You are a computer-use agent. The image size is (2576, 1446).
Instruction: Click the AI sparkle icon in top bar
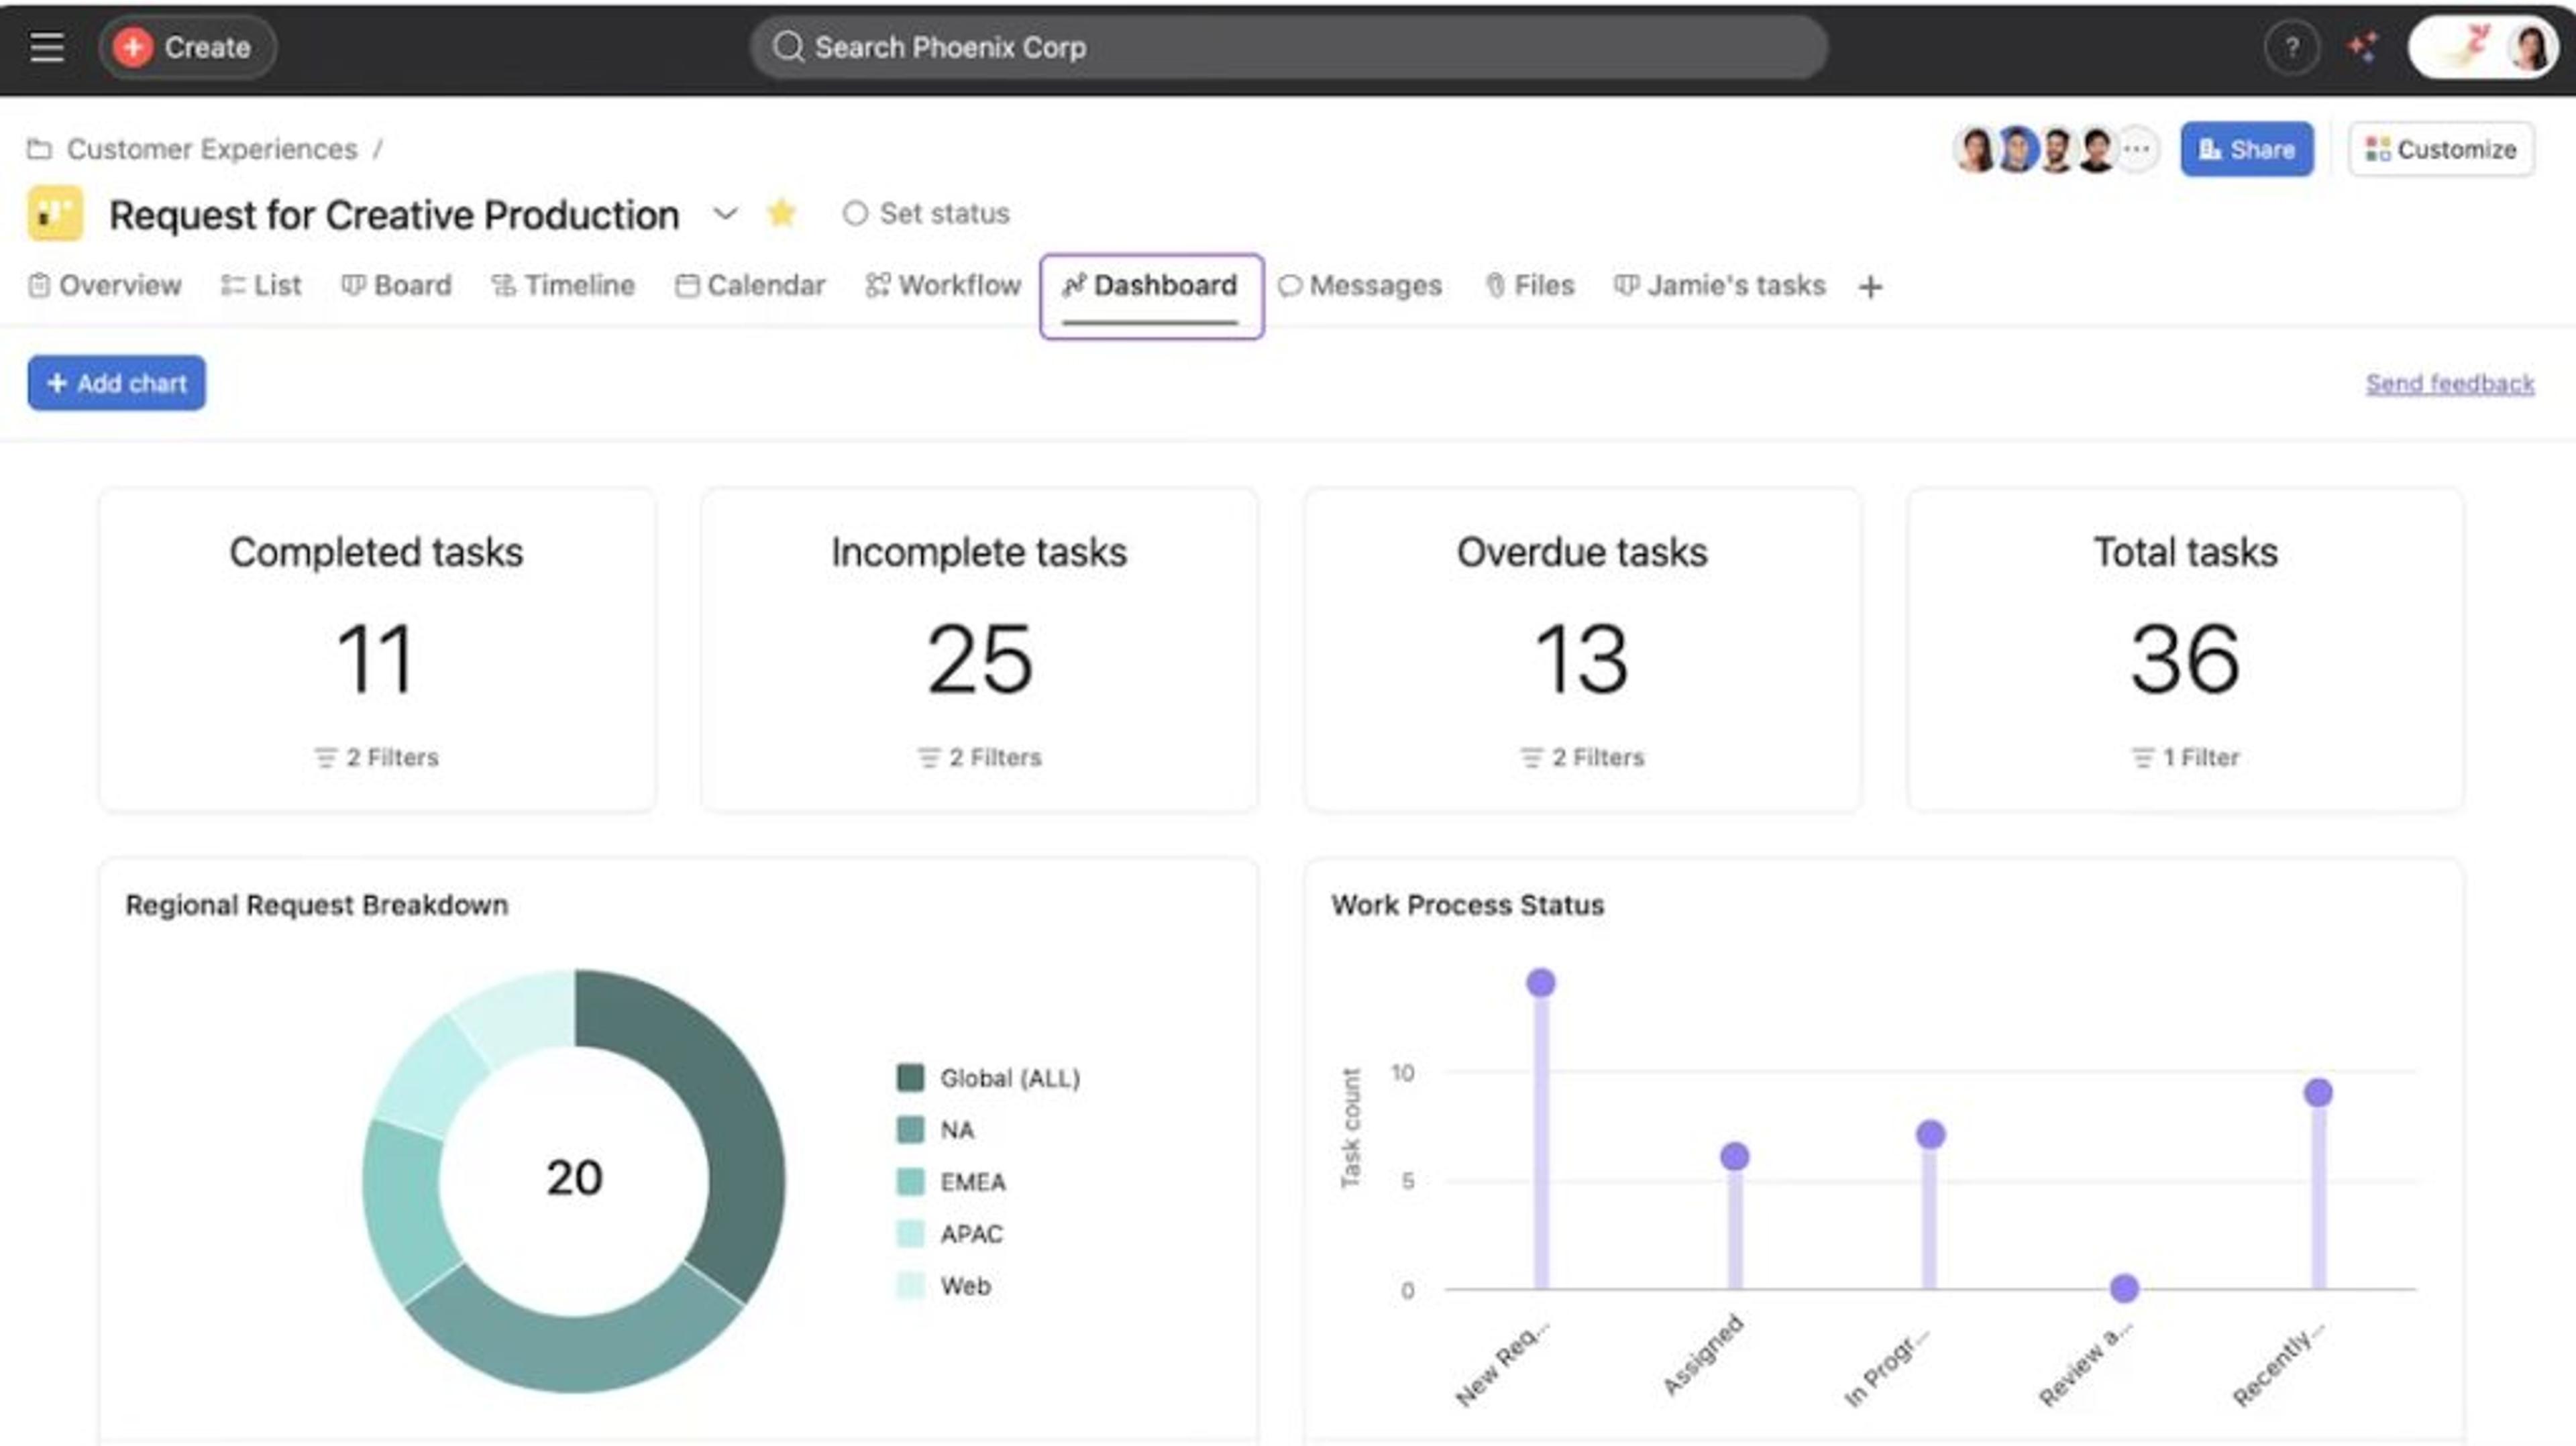2364,47
